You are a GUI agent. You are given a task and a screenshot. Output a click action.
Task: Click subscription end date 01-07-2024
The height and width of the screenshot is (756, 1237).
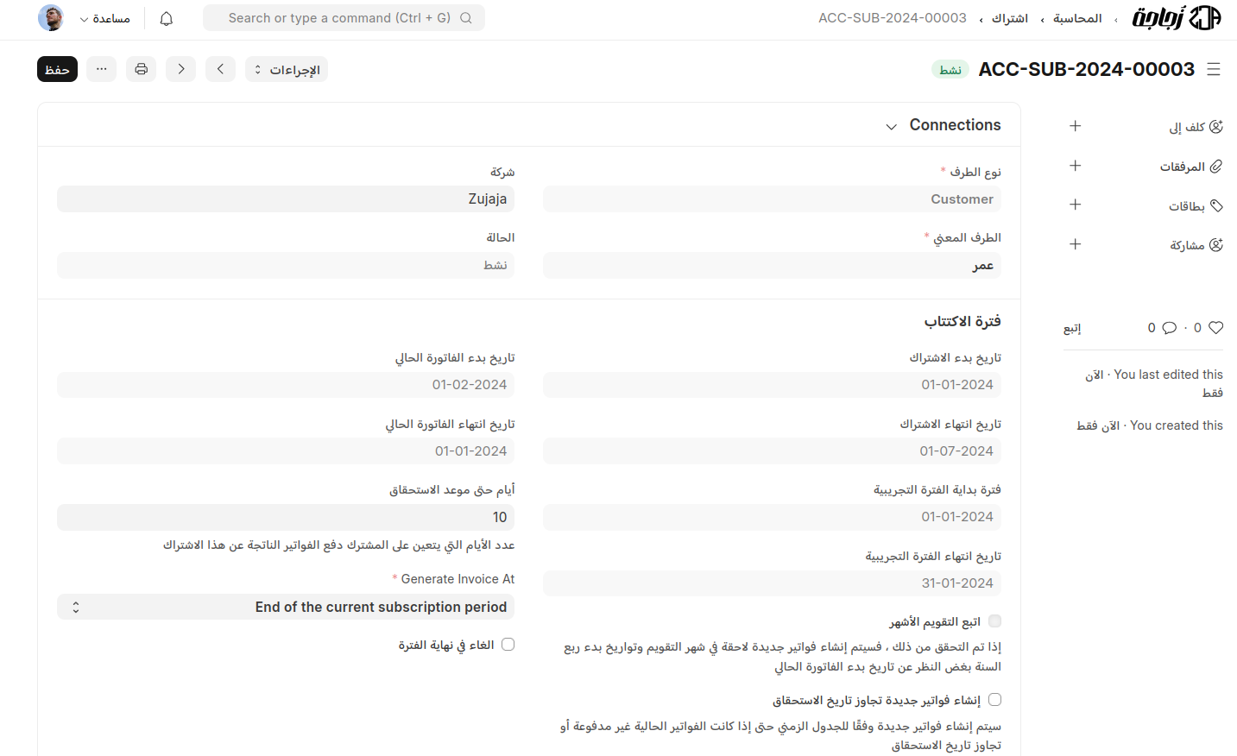pyautogui.click(x=772, y=450)
